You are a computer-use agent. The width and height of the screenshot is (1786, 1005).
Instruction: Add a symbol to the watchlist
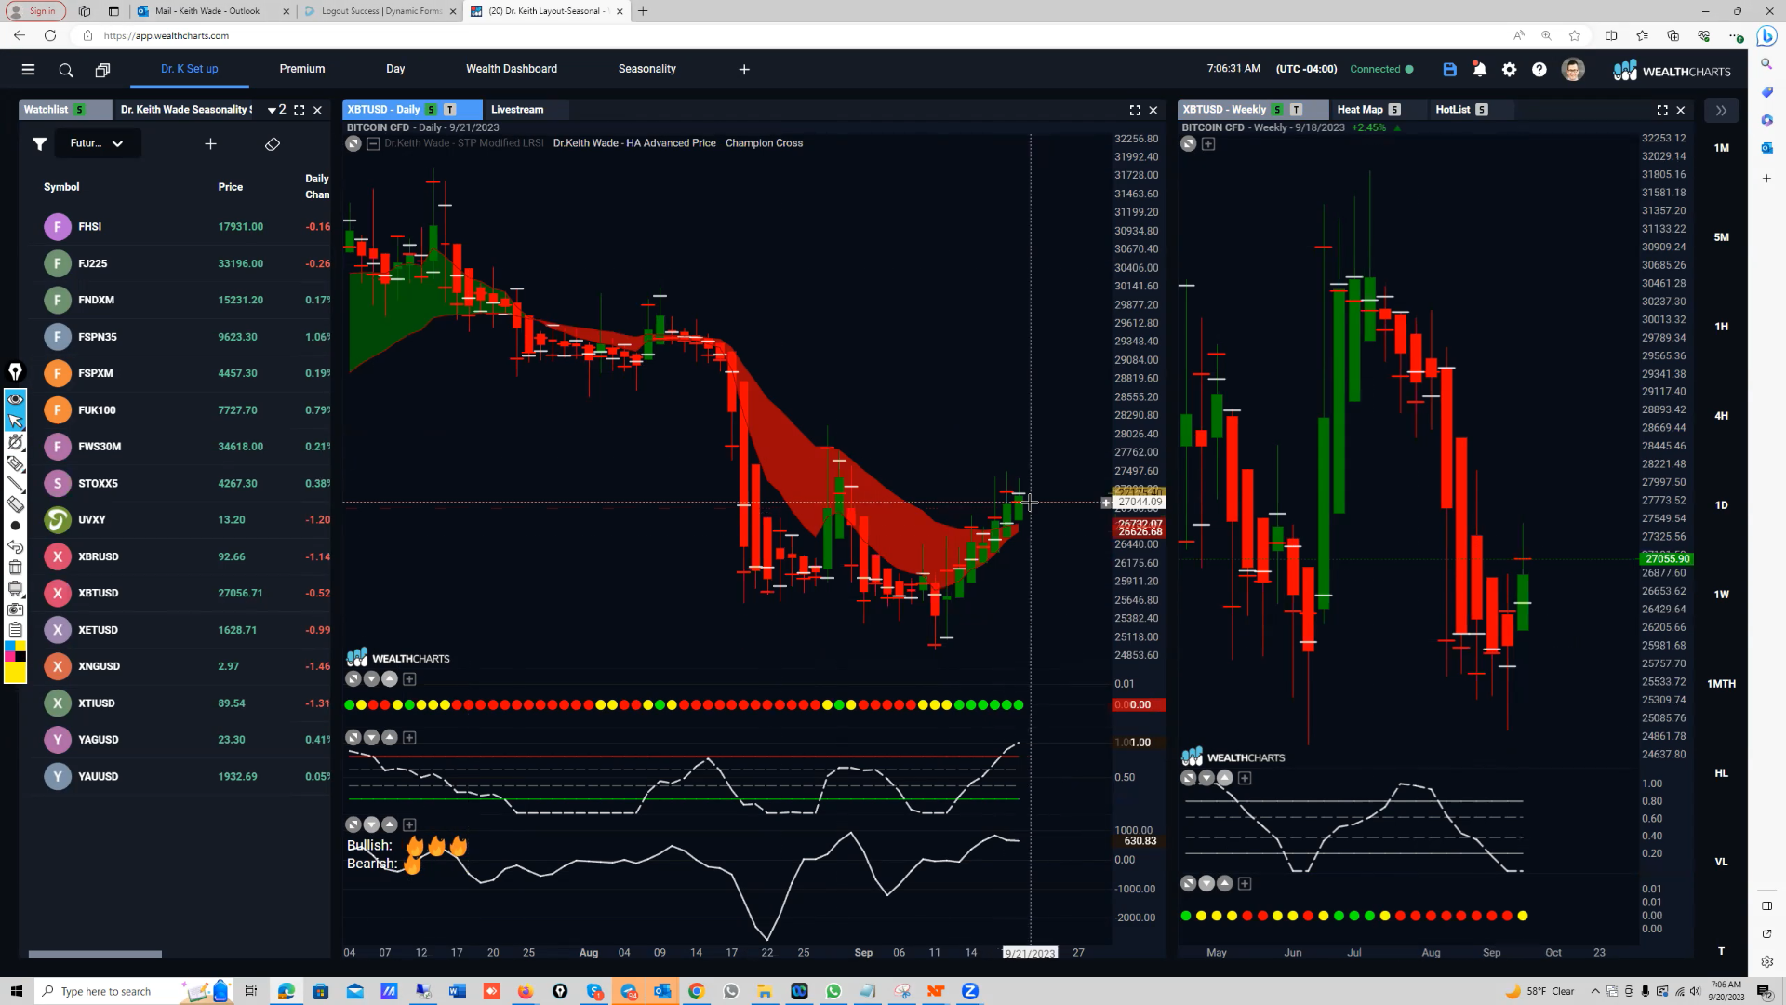(x=210, y=143)
